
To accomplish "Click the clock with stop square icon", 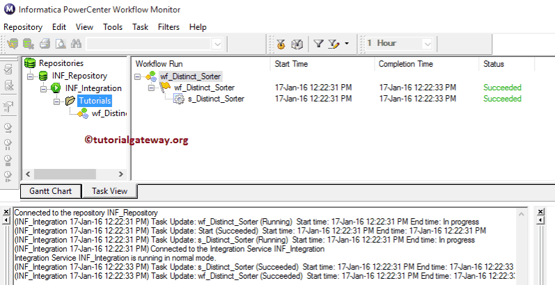I will [x=8, y=160].
